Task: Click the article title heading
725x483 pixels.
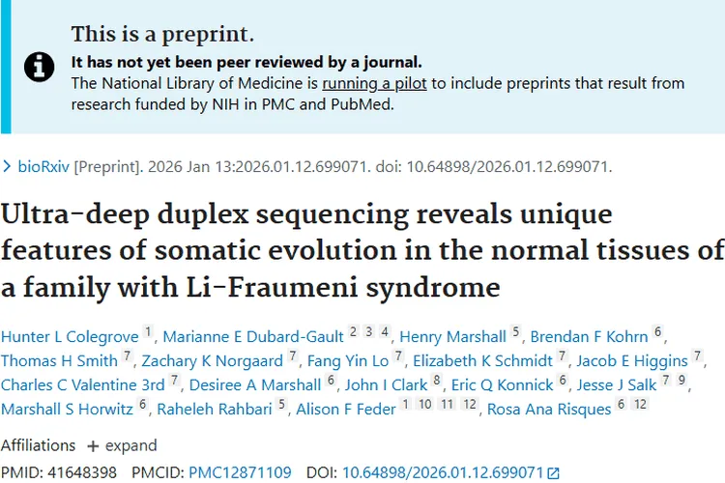Action: point(362,249)
